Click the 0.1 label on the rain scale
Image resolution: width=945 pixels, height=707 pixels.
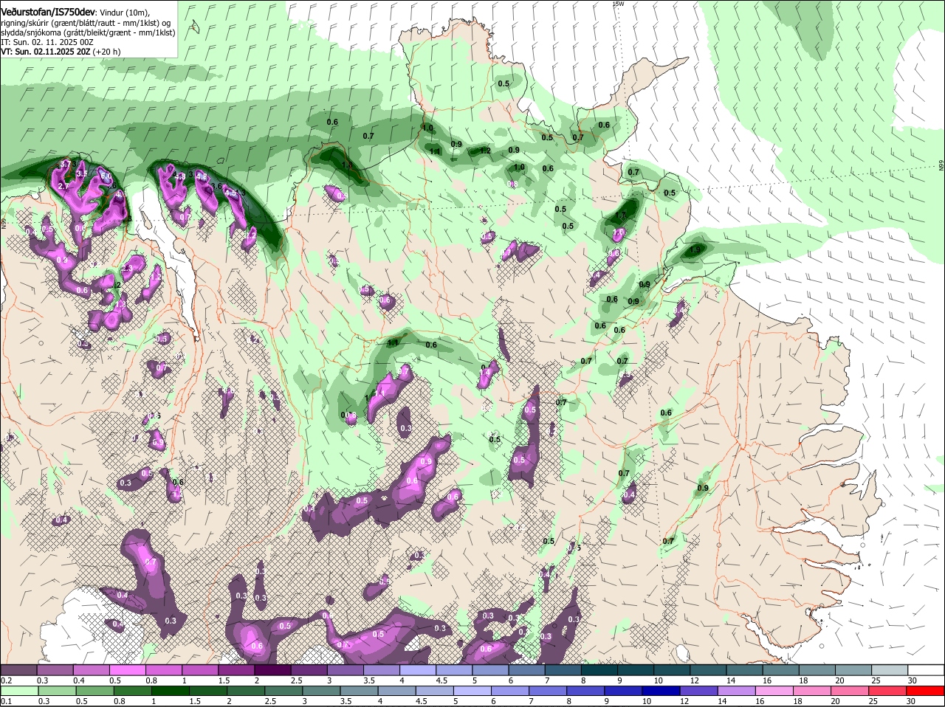7,702
